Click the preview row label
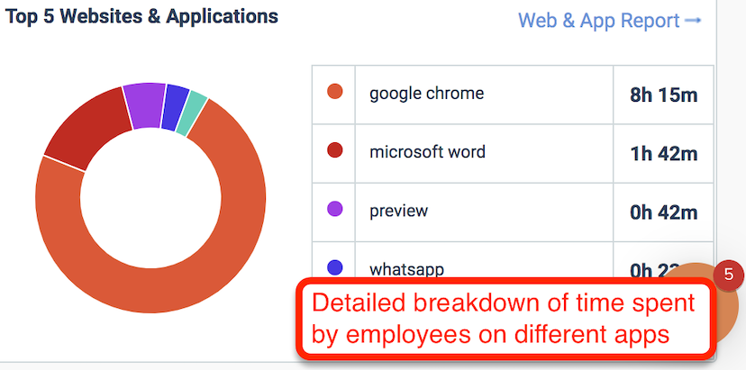This screenshot has height=370, width=746. (399, 212)
